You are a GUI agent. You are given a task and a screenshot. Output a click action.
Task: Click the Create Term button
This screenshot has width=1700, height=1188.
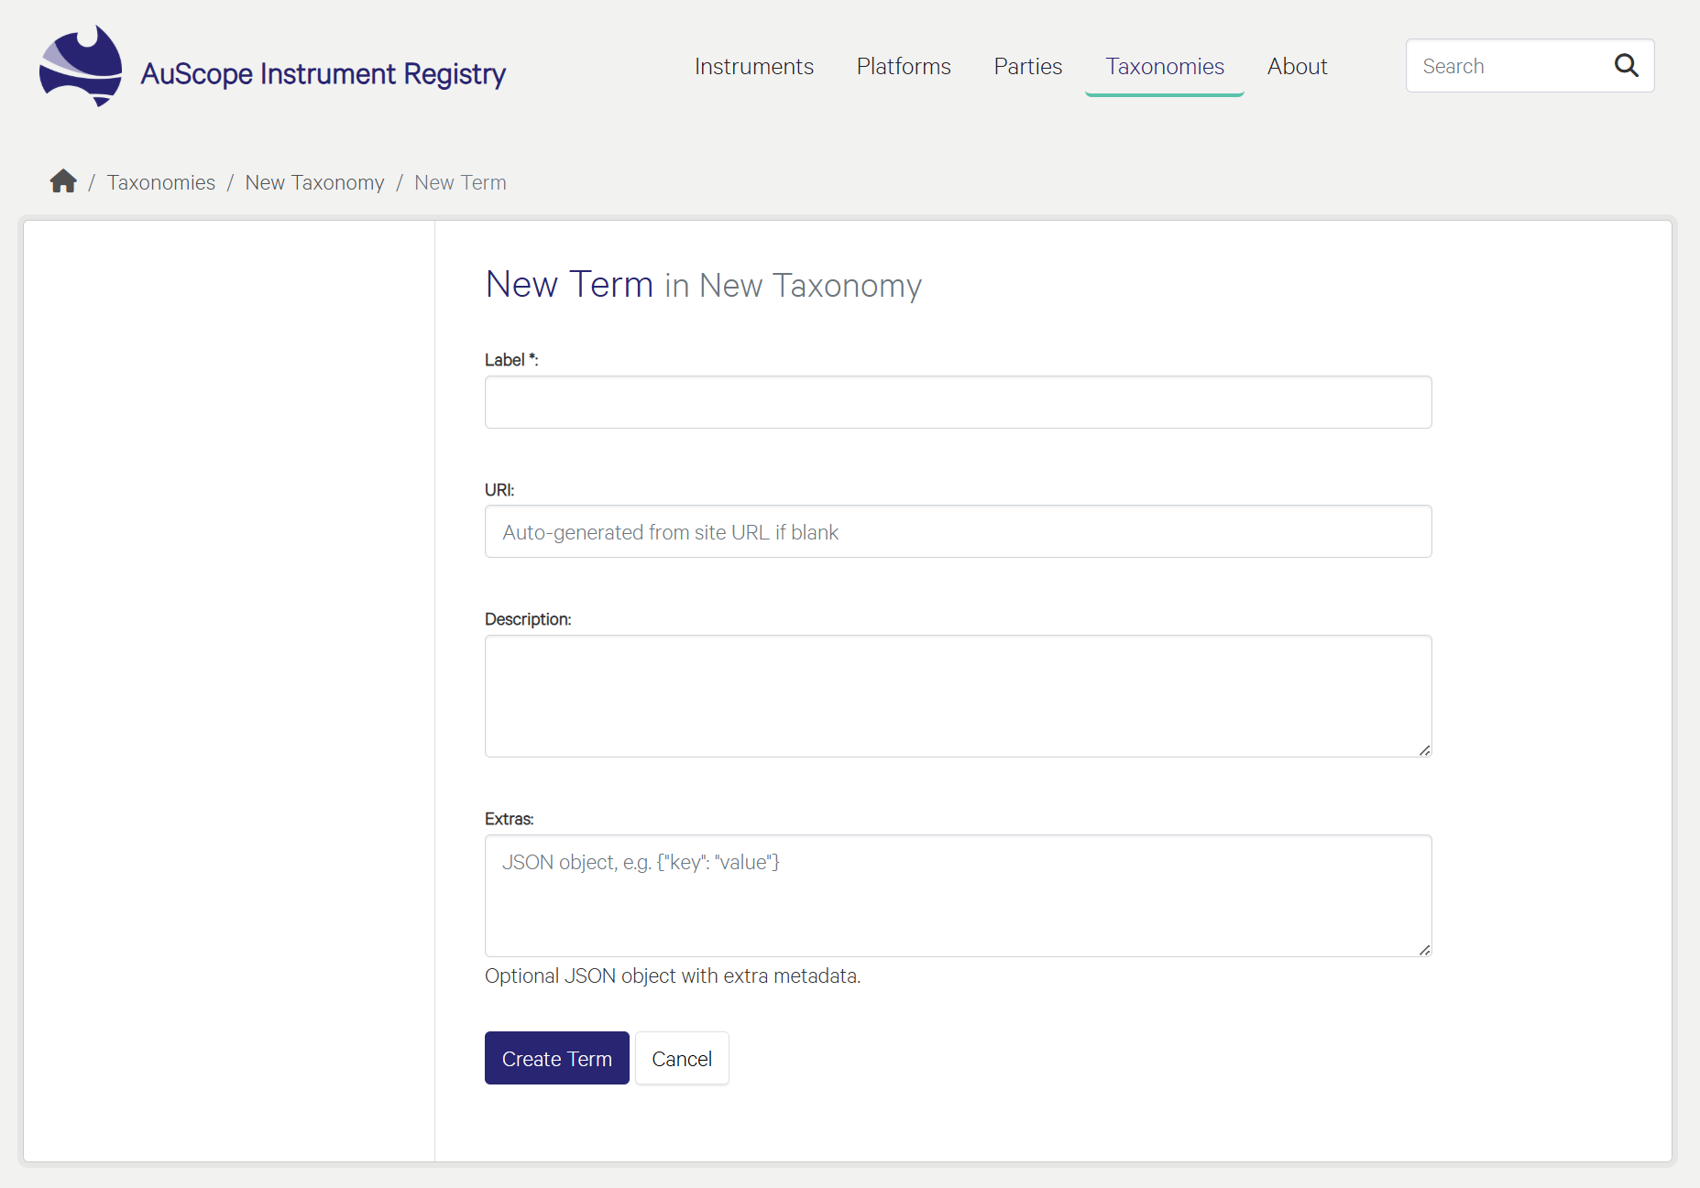[556, 1058]
